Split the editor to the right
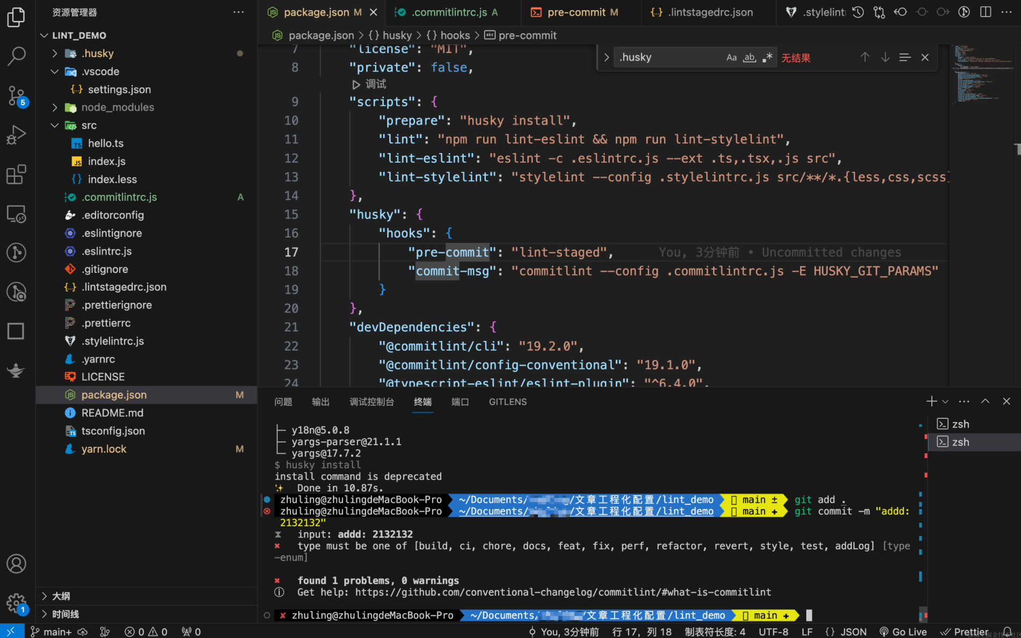This screenshot has width=1021, height=638. pos(986,12)
